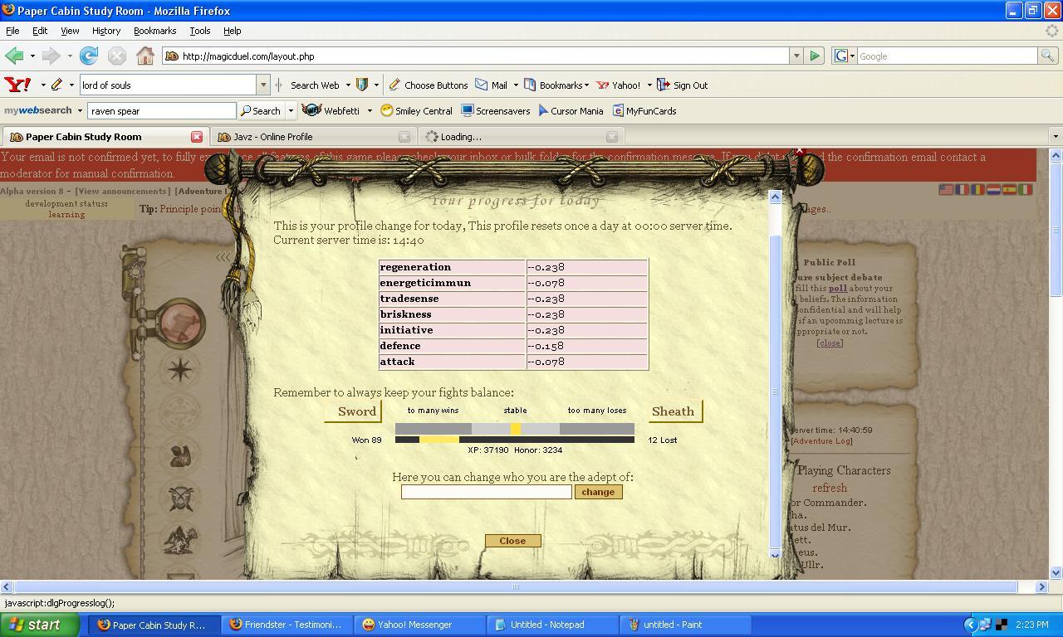Click the Windows Start button

pos(40,625)
